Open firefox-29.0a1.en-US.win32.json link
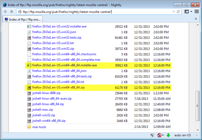 point(54,32)
